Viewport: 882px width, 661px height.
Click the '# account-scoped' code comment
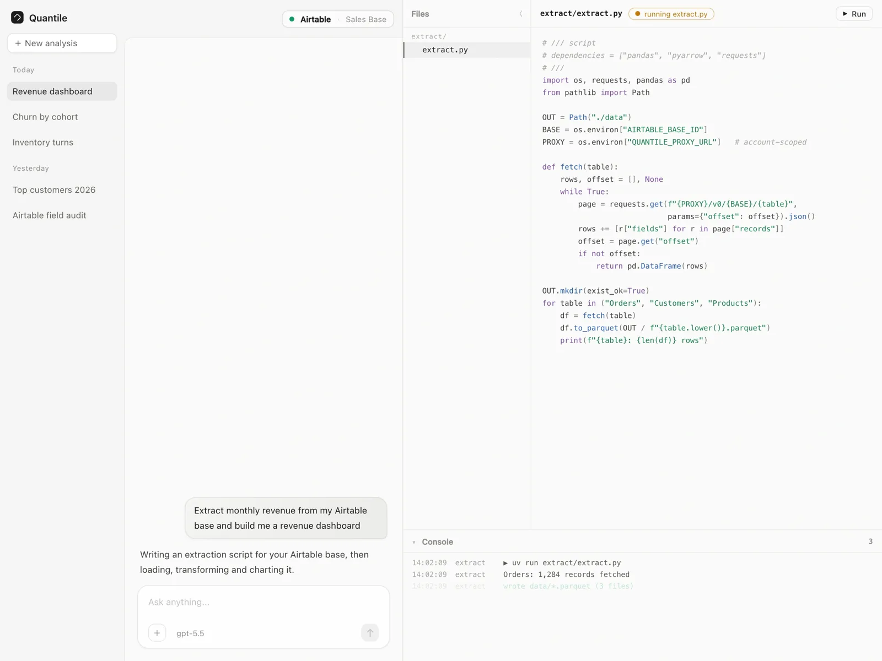click(771, 142)
